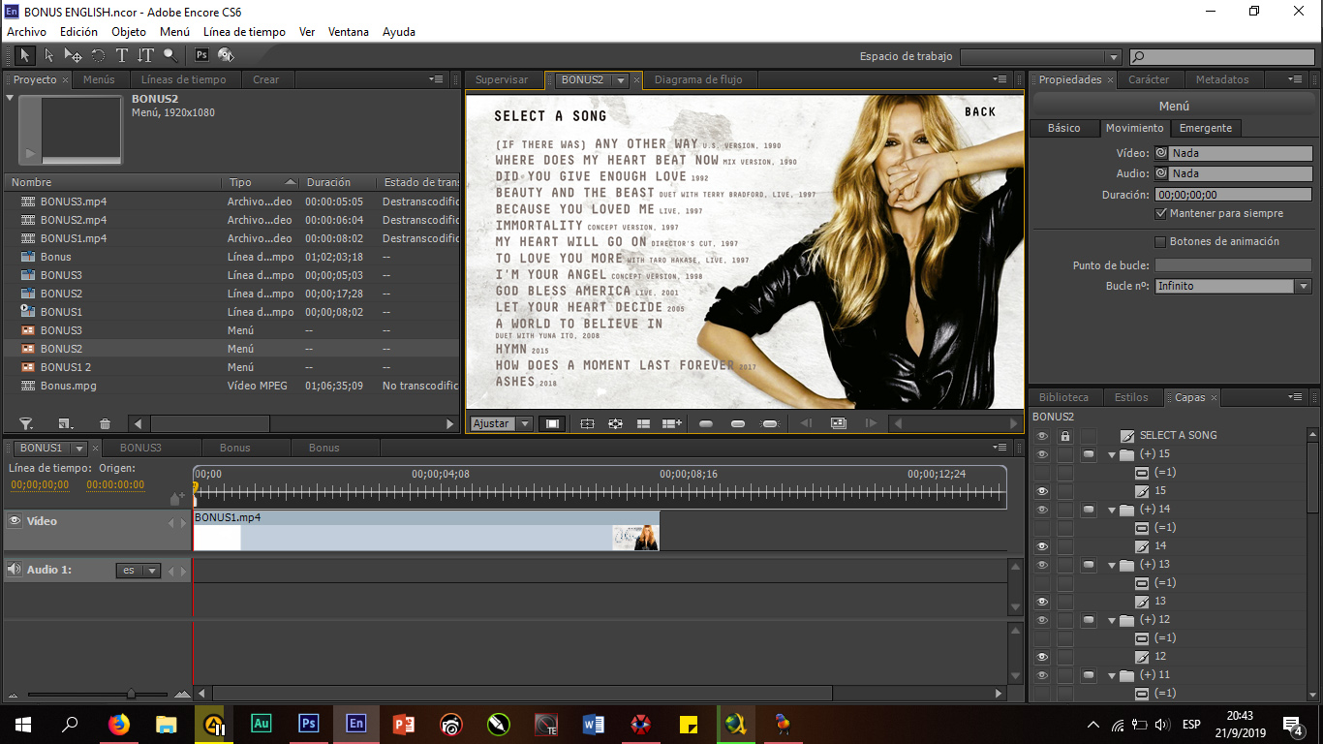
Task: Toggle visibility of text layer 12
Action: [x=1042, y=657]
